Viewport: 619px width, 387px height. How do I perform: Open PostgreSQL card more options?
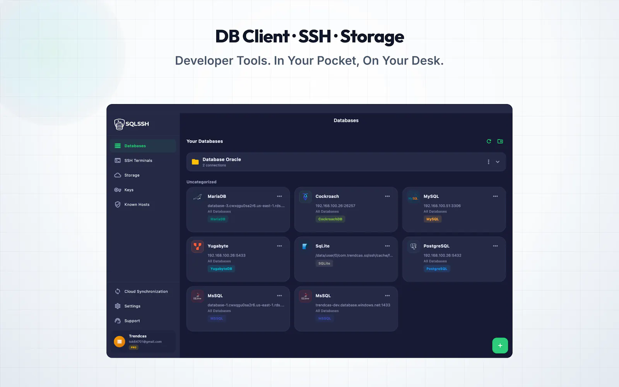tap(495, 246)
